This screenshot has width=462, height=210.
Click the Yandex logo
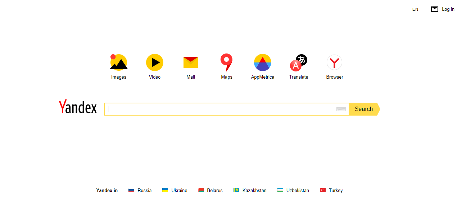point(78,107)
